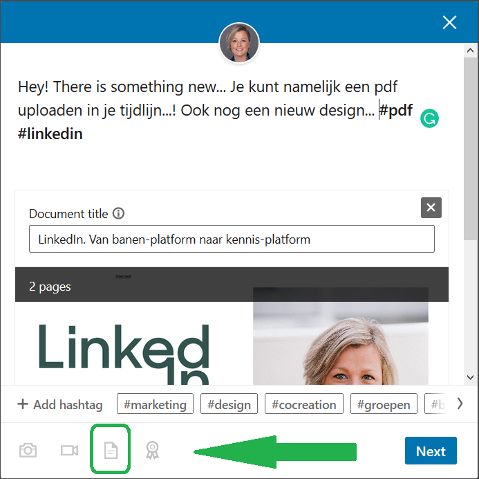The width and height of the screenshot is (479, 479).
Task: Click the vertical scrollbar thumb
Action: (471, 149)
